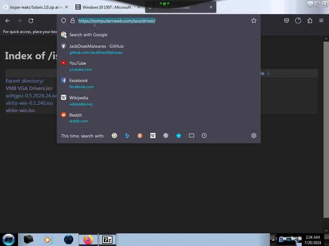
Task: Select the Reddit suggestion
Action: tap(159, 118)
